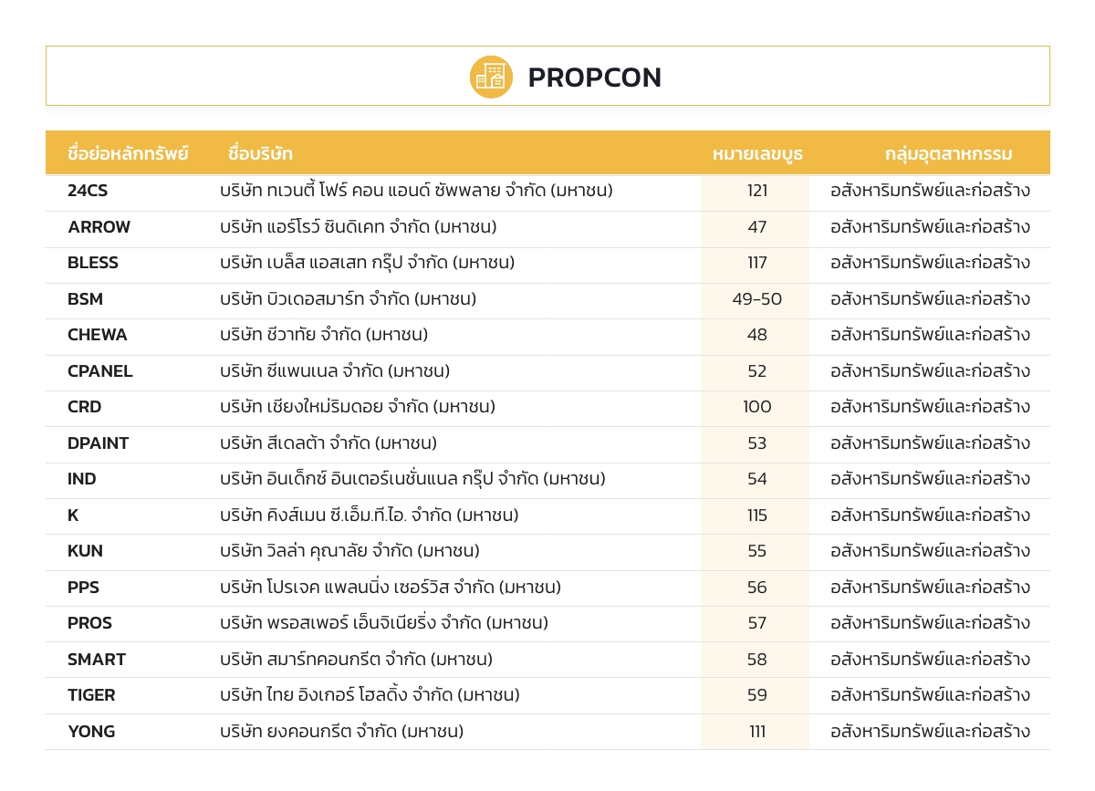The image size is (1095, 791).
Task: Select the ชื่อบริษัท column header
Action: click(261, 153)
